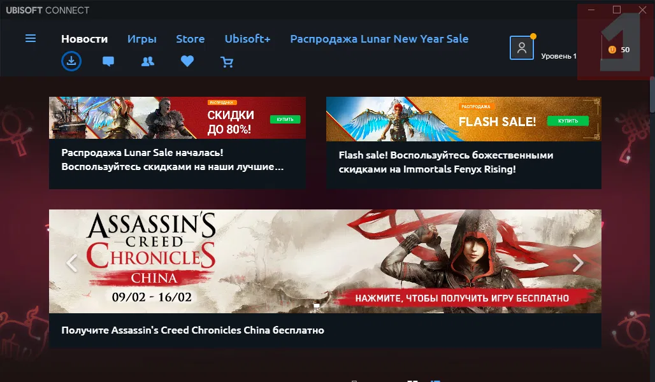This screenshot has height=382, width=655.
Task: Open the Flash sale Immortals Fenyx Rising headline
Action: click(446, 162)
